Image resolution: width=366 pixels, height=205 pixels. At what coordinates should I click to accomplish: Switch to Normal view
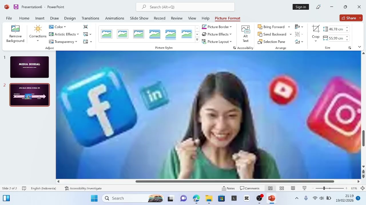click(x=270, y=188)
